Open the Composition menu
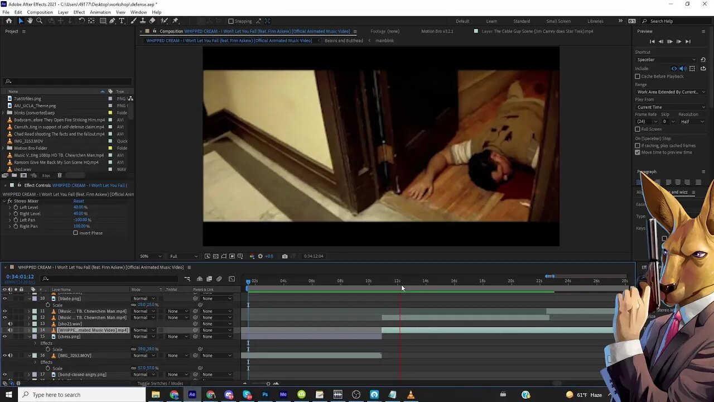Screen dimensions: 714x402 coord(40,12)
